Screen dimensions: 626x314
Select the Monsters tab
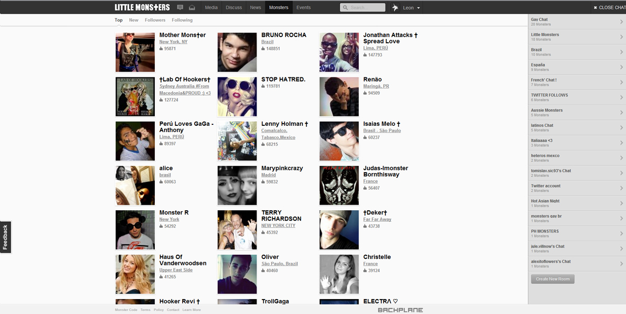coord(279,7)
